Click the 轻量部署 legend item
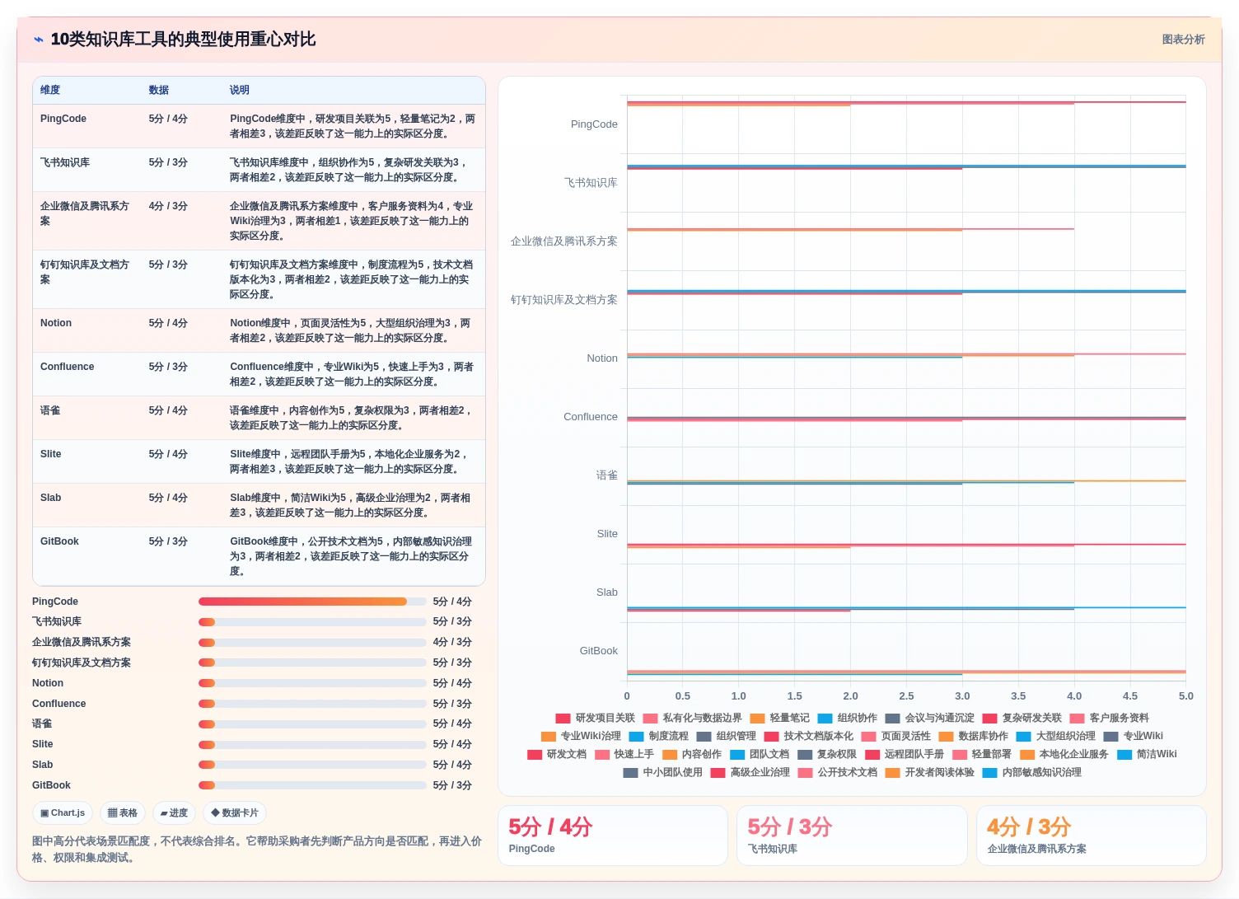1239x899 pixels. [981, 754]
